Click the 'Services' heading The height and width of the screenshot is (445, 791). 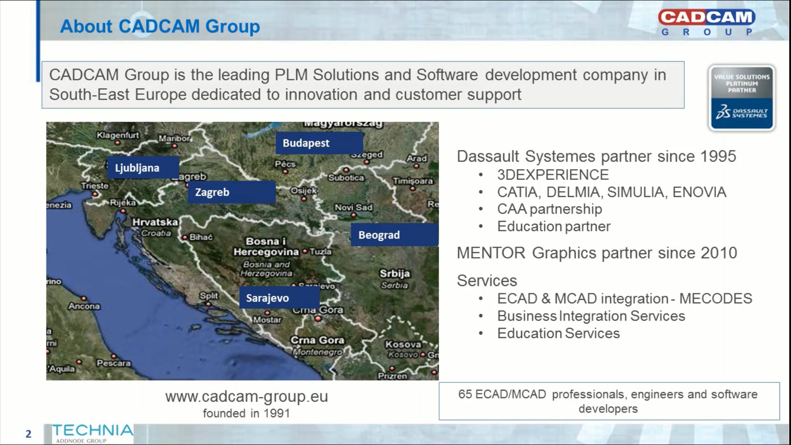[487, 281]
